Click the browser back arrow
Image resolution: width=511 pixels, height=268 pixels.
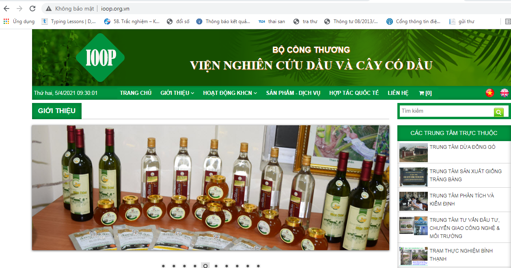click(6, 9)
